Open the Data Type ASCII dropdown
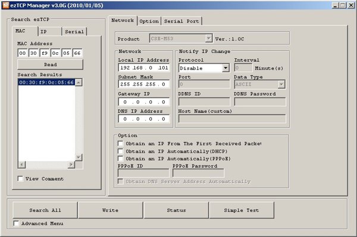 [x=281, y=84]
